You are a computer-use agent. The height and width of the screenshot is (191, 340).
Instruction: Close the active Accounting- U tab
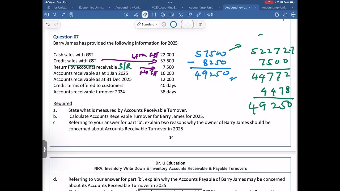[256, 7]
